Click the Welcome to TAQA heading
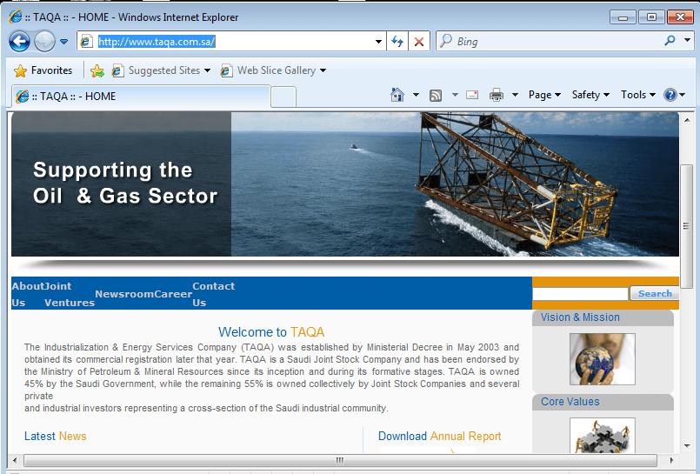Screen dimensions: 700x474 [271, 332]
